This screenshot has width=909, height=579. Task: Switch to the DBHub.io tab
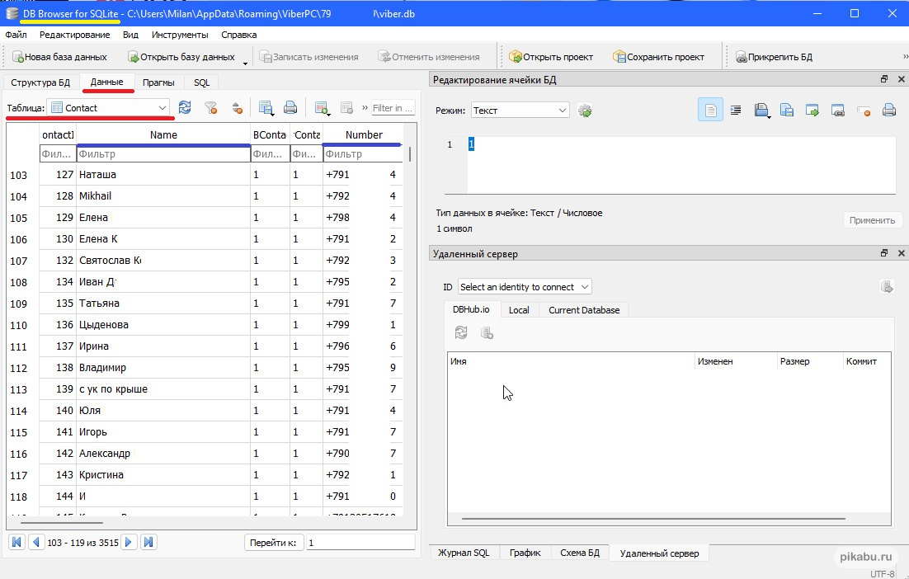pos(471,309)
